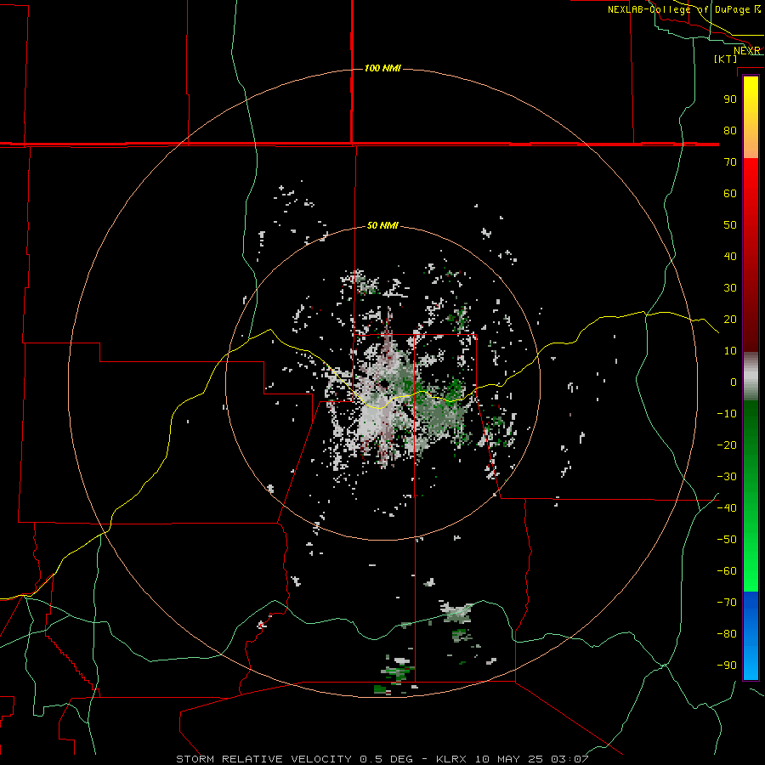
Task: Click the 70 value on velocity scale
Action: (730, 162)
